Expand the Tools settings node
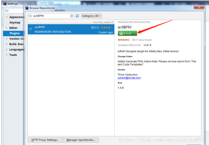This screenshot has width=209, height=145. [x=7, y=55]
